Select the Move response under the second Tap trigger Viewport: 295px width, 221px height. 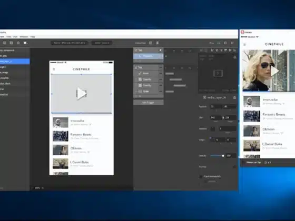[x=148, y=73]
